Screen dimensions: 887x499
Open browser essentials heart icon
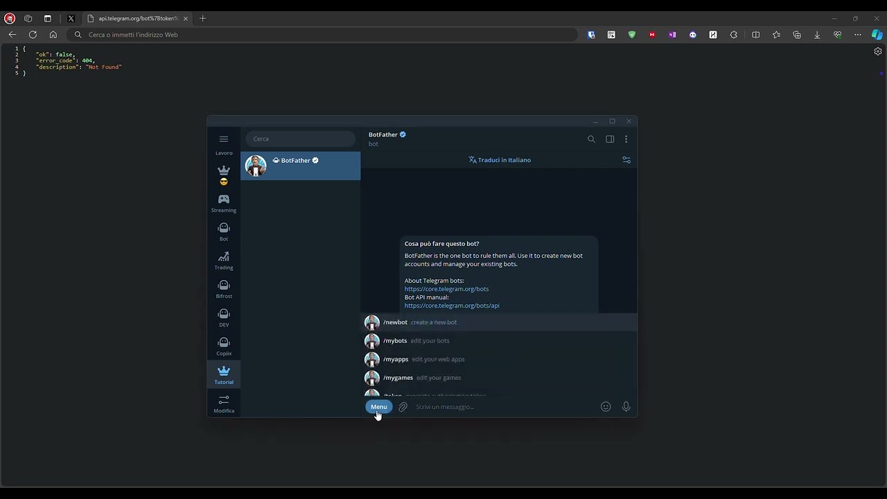click(x=838, y=35)
